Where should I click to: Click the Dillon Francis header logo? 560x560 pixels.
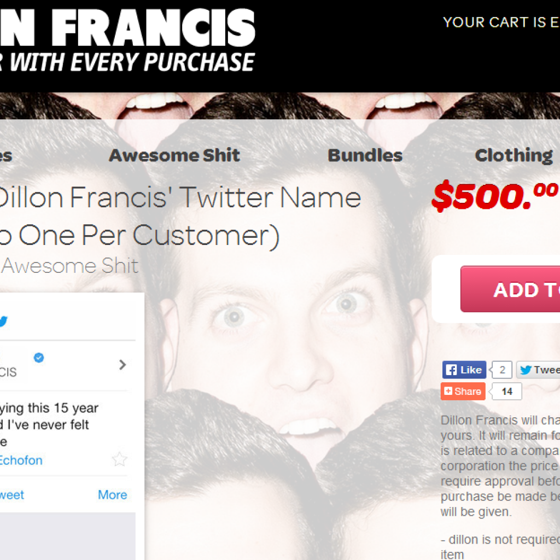click(127, 39)
